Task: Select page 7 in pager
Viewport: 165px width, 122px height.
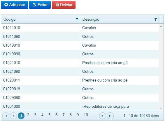Action: pos(64,115)
